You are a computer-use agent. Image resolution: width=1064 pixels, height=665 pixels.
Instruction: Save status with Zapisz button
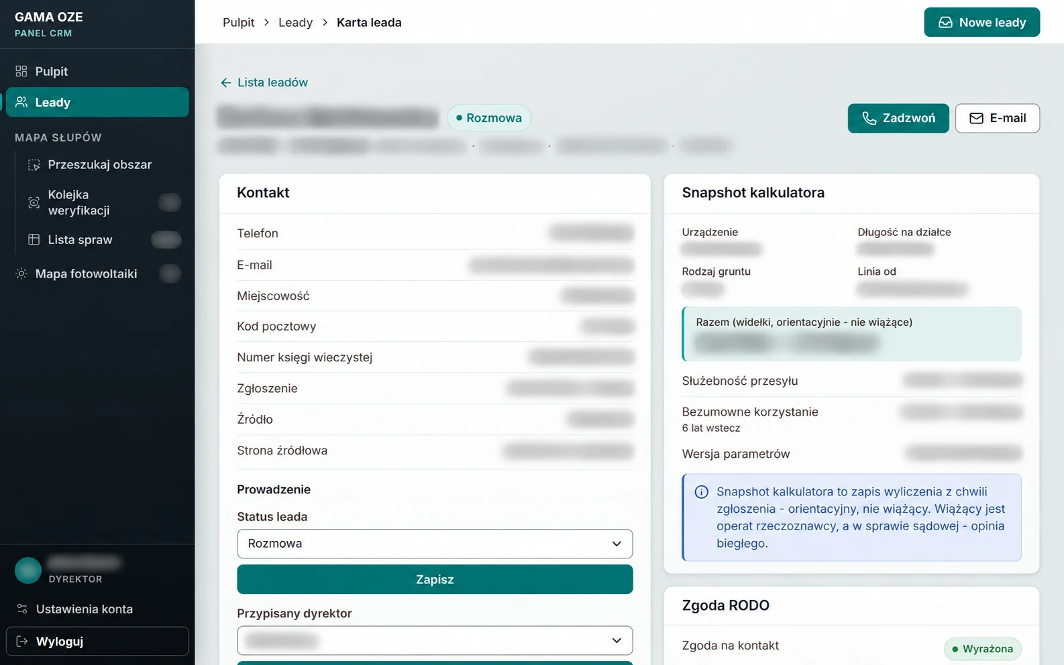coord(435,579)
